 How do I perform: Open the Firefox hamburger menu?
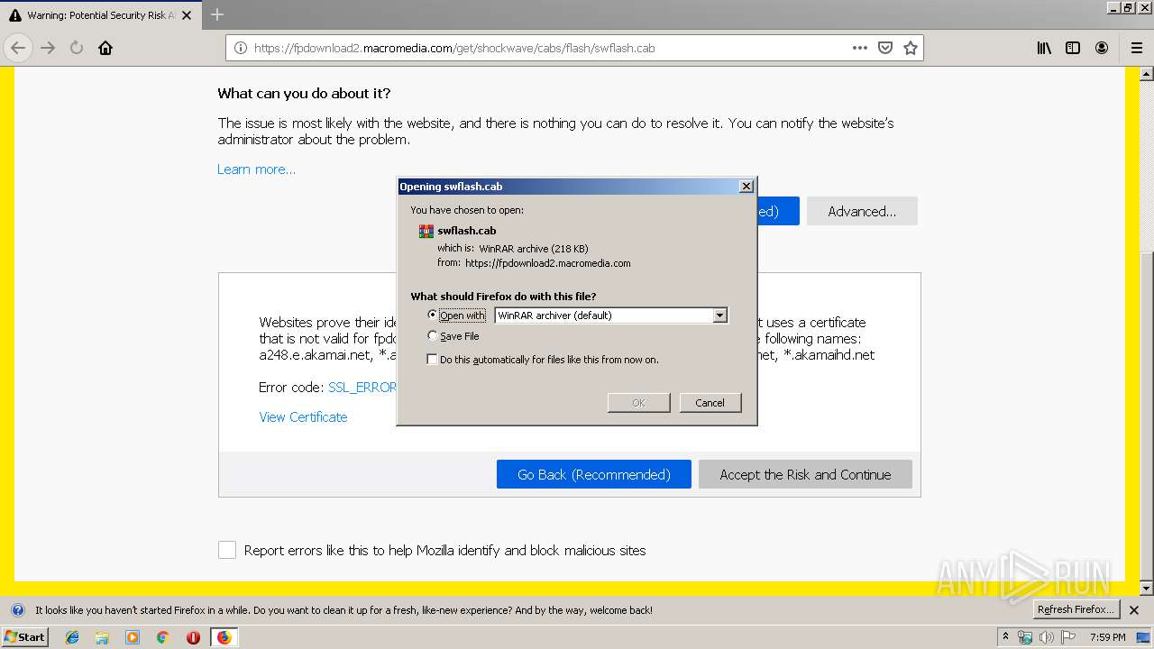[x=1136, y=48]
